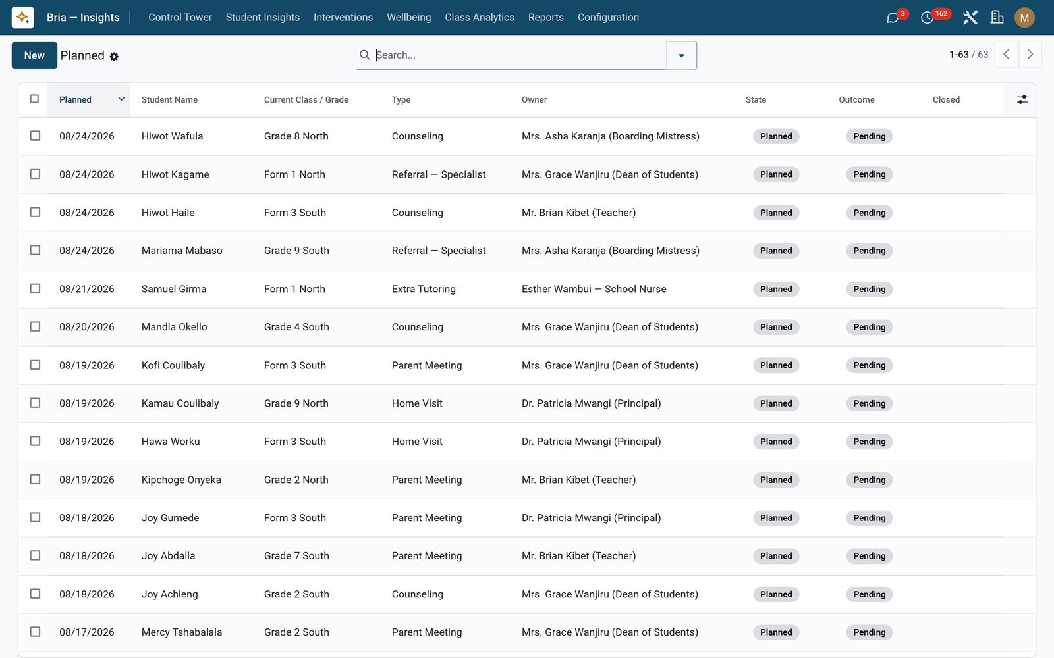The width and height of the screenshot is (1054, 658).
Task: Open the Bria Insights app logo
Action: click(x=22, y=17)
